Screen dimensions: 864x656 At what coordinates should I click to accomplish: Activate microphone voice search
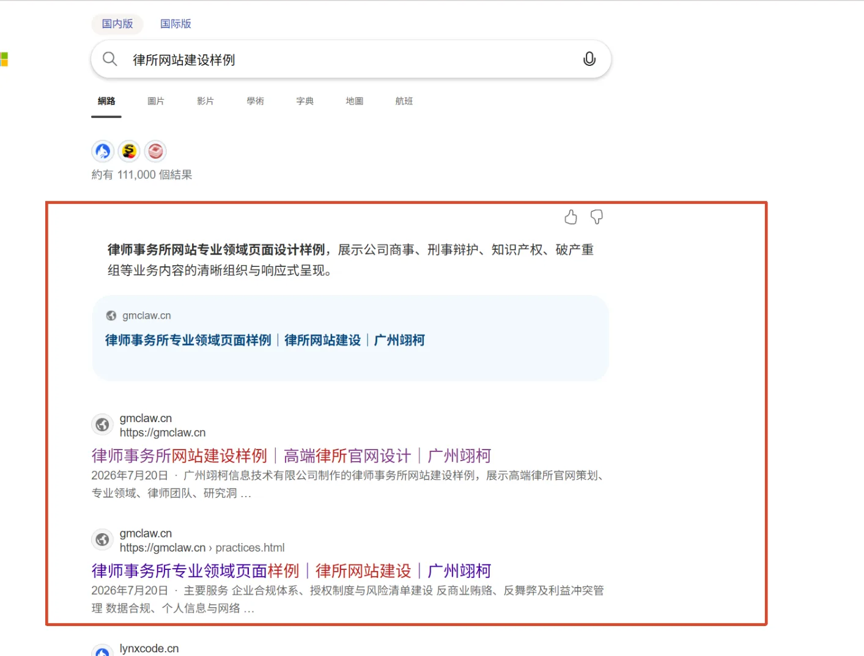[x=589, y=59]
